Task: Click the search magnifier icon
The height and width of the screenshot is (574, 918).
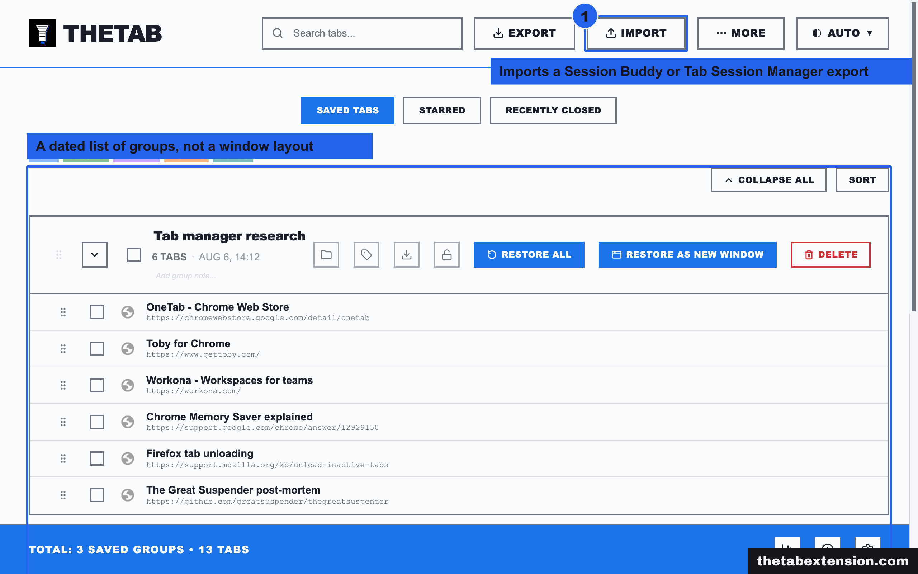Action: 278,33
